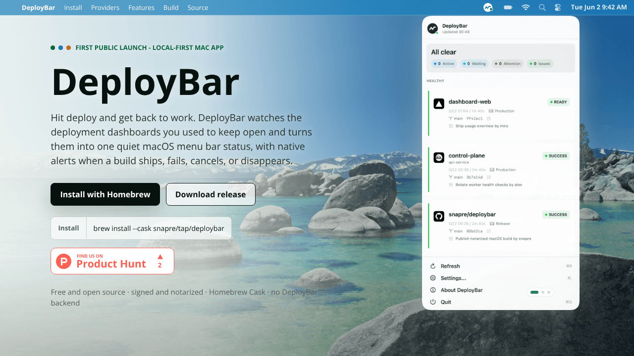This screenshot has width=634, height=356.
Task: Open external link icon beside commit 3b7a14d
Action: 488,177
